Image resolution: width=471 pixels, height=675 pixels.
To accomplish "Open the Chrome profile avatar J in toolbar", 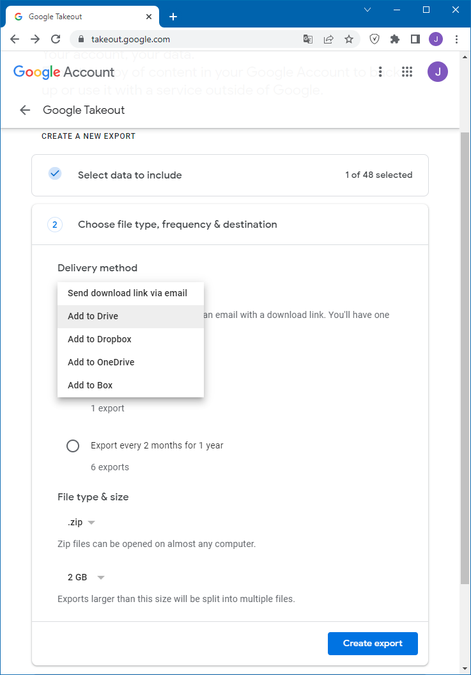I will pos(436,39).
